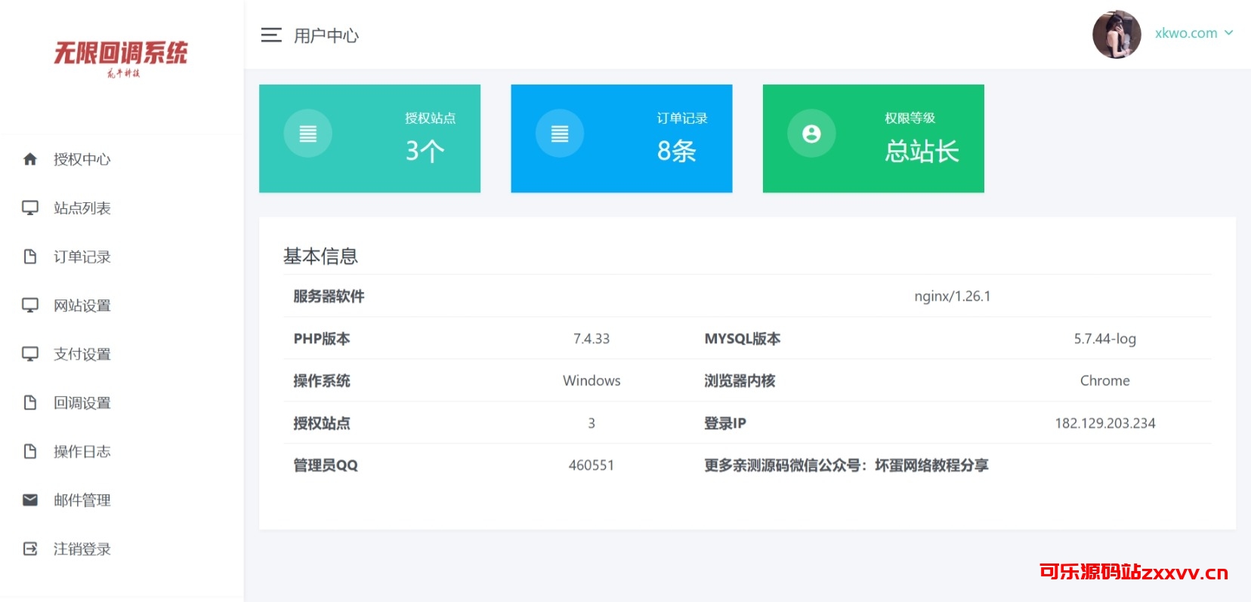The width and height of the screenshot is (1251, 602).
Task: Click the home icon beside 授权中心
Action: click(x=30, y=159)
